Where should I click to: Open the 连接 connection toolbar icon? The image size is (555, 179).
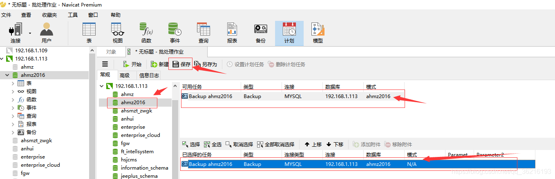coord(16,33)
